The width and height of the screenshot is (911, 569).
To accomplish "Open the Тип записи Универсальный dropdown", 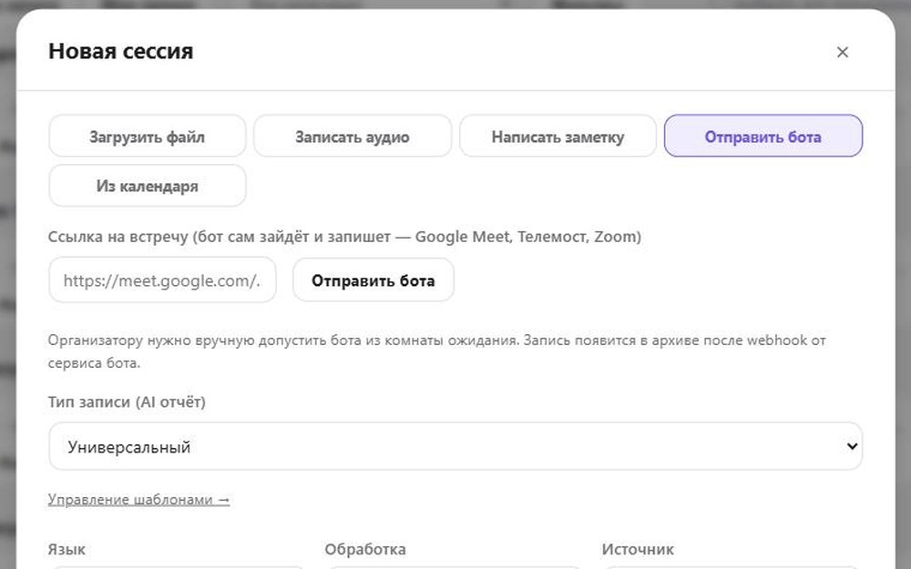I will point(455,446).
